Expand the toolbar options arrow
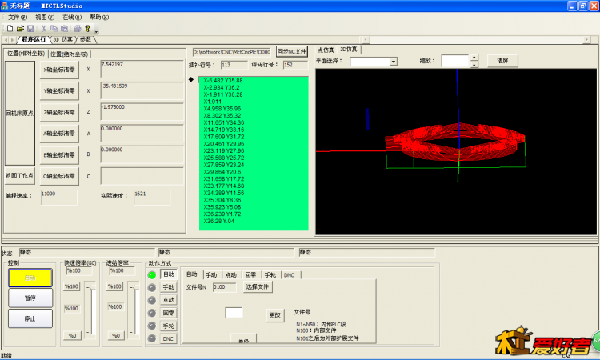Image resolution: width=600 pixels, height=360 pixels. tap(97, 30)
